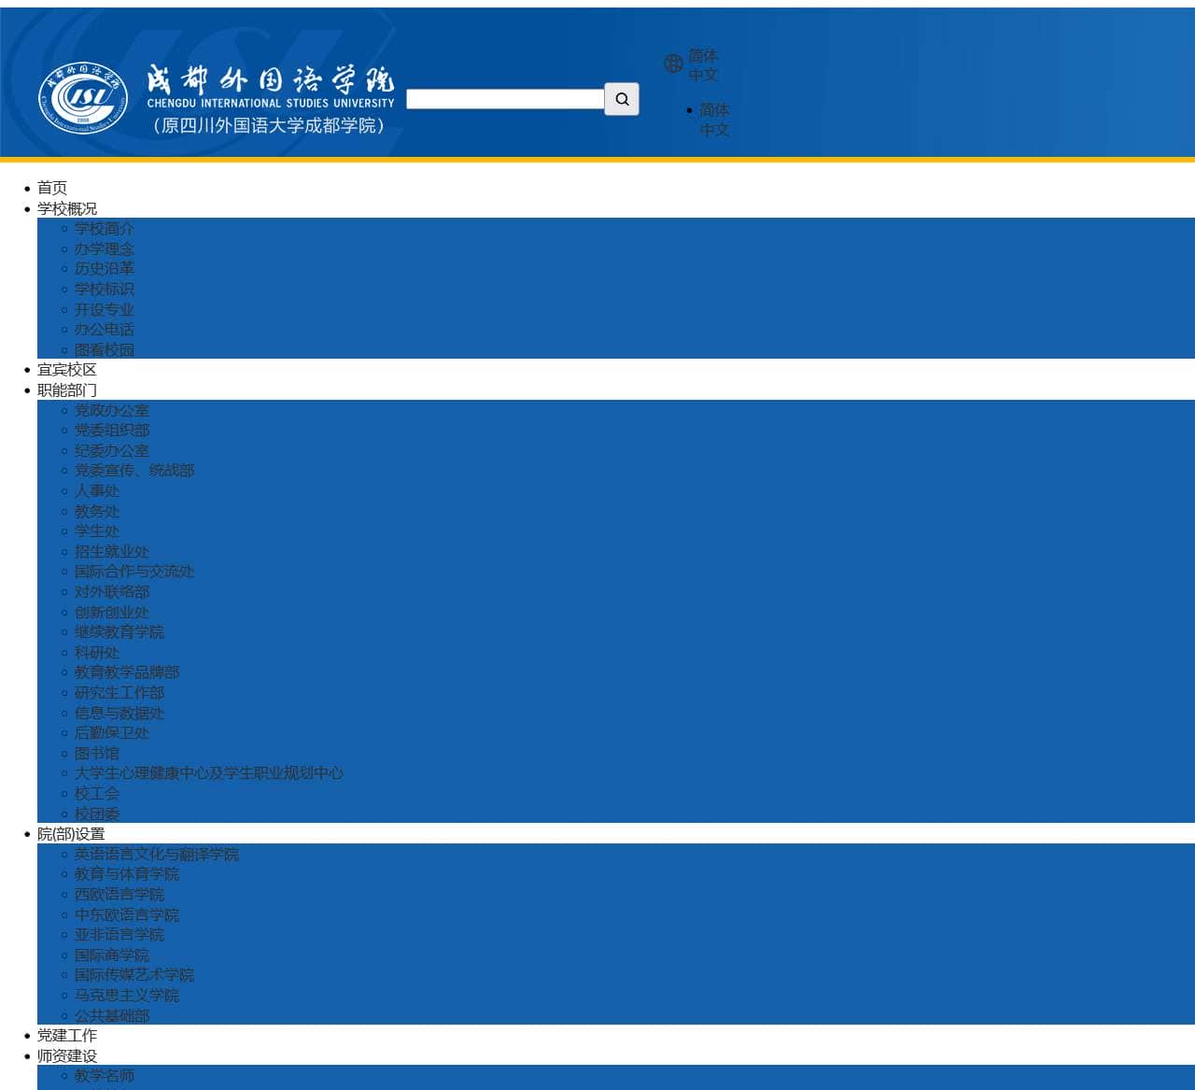Go to 亚非语言学院
1195x1090 pixels.
coord(119,935)
